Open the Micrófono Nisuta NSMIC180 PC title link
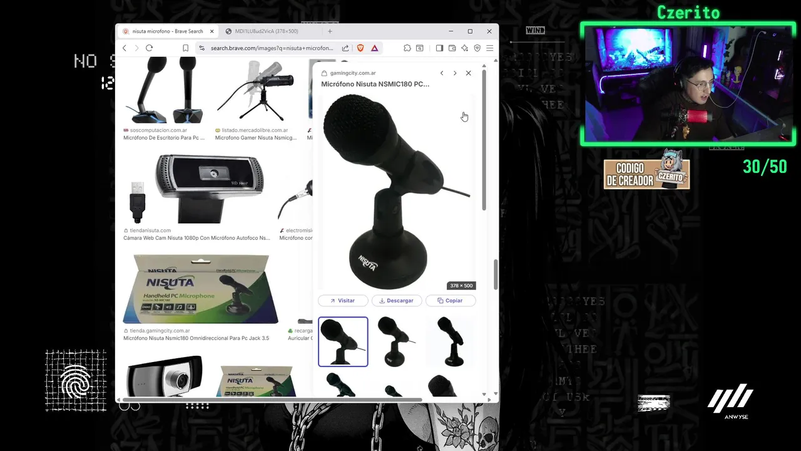This screenshot has height=451, width=801. 375,84
